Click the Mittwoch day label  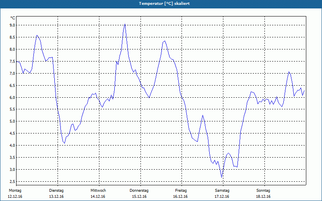click(x=98, y=191)
